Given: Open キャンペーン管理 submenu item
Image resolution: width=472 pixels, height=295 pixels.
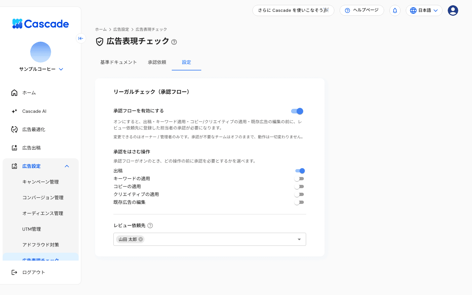Looking at the screenshot, I should [41, 182].
